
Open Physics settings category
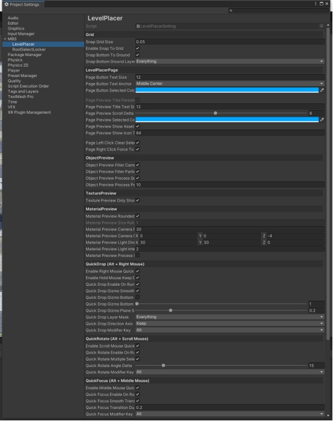[x=15, y=60]
